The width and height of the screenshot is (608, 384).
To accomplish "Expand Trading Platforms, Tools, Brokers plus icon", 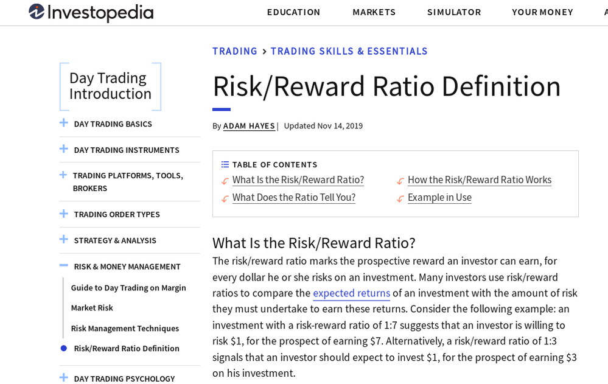I will 63,175.
